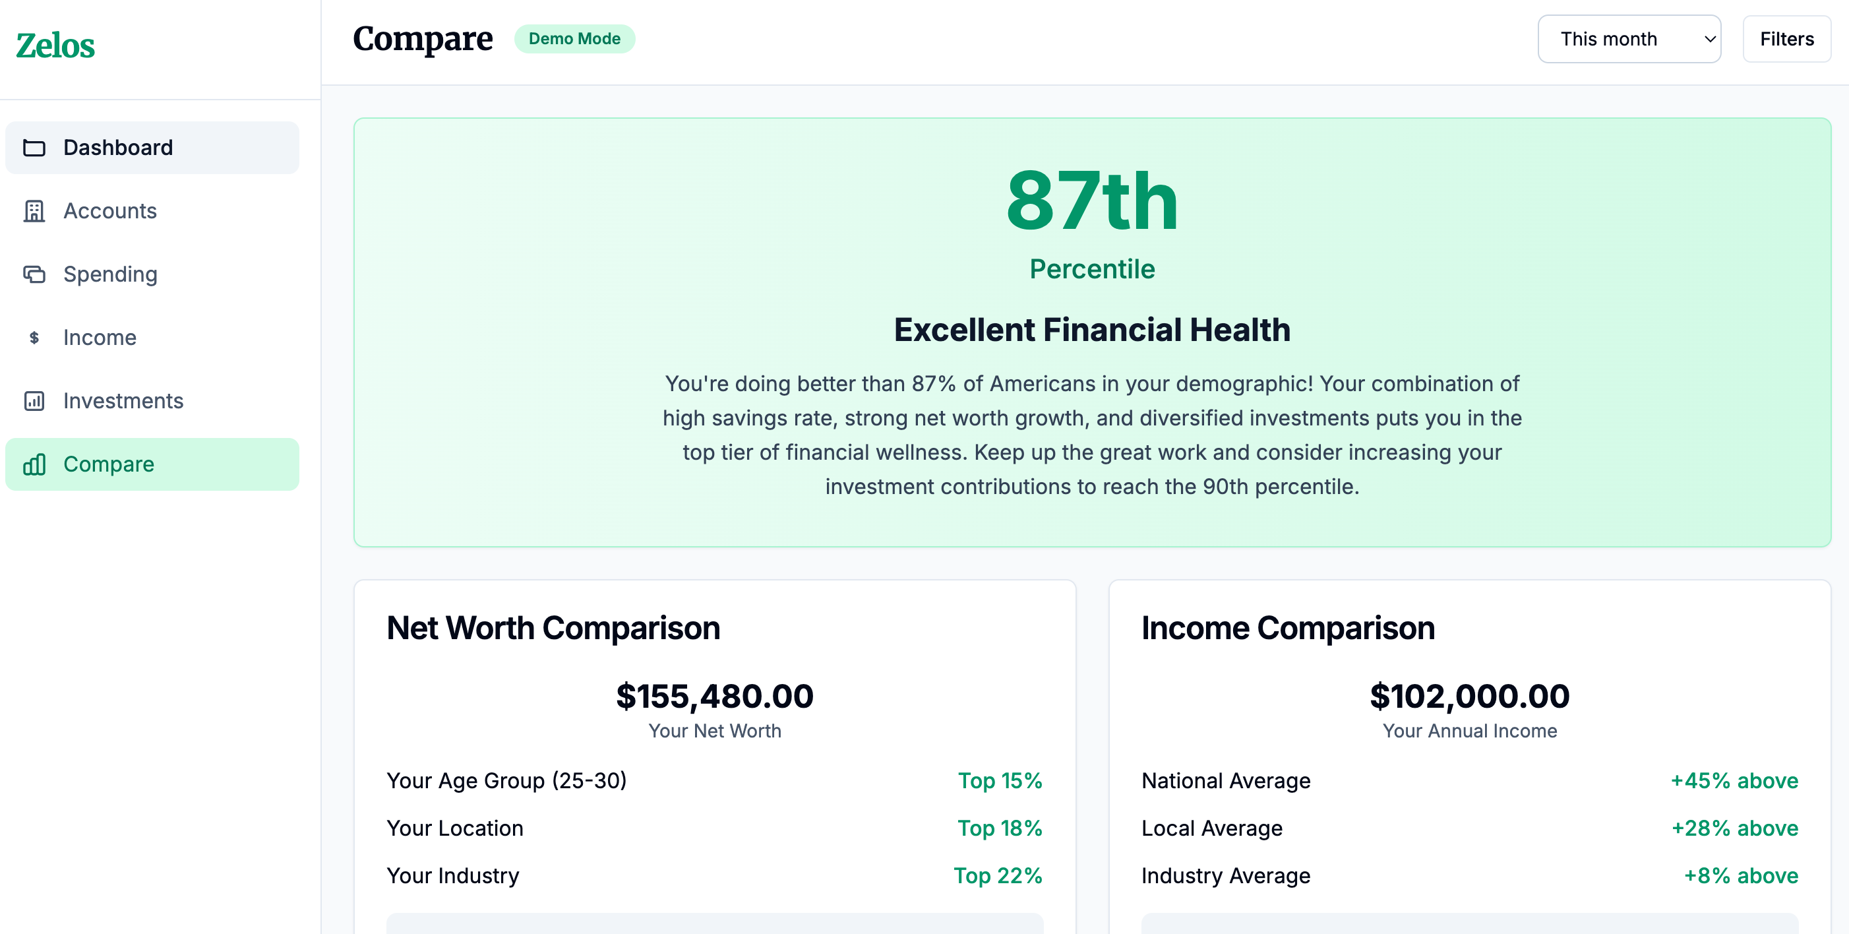The height and width of the screenshot is (934, 1849).
Task: Click the dropdown chevron beside This month
Action: 1710,39
